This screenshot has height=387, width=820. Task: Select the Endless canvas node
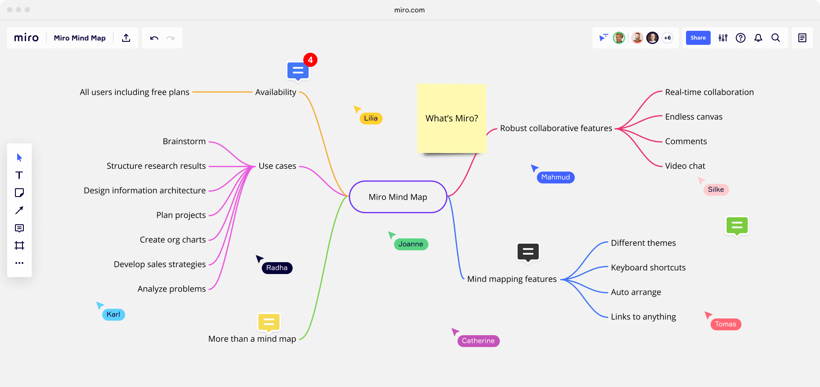(694, 117)
